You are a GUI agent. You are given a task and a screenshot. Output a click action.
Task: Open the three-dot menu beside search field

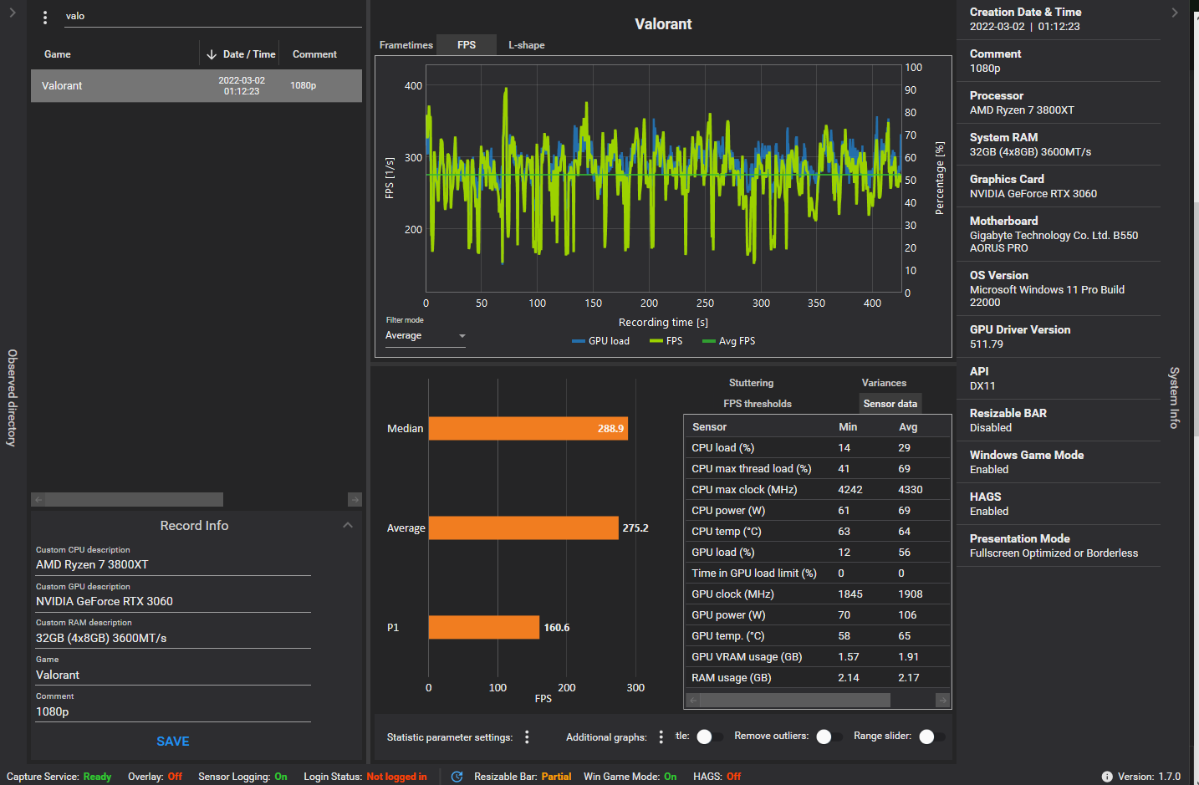click(x=45, y=17)
